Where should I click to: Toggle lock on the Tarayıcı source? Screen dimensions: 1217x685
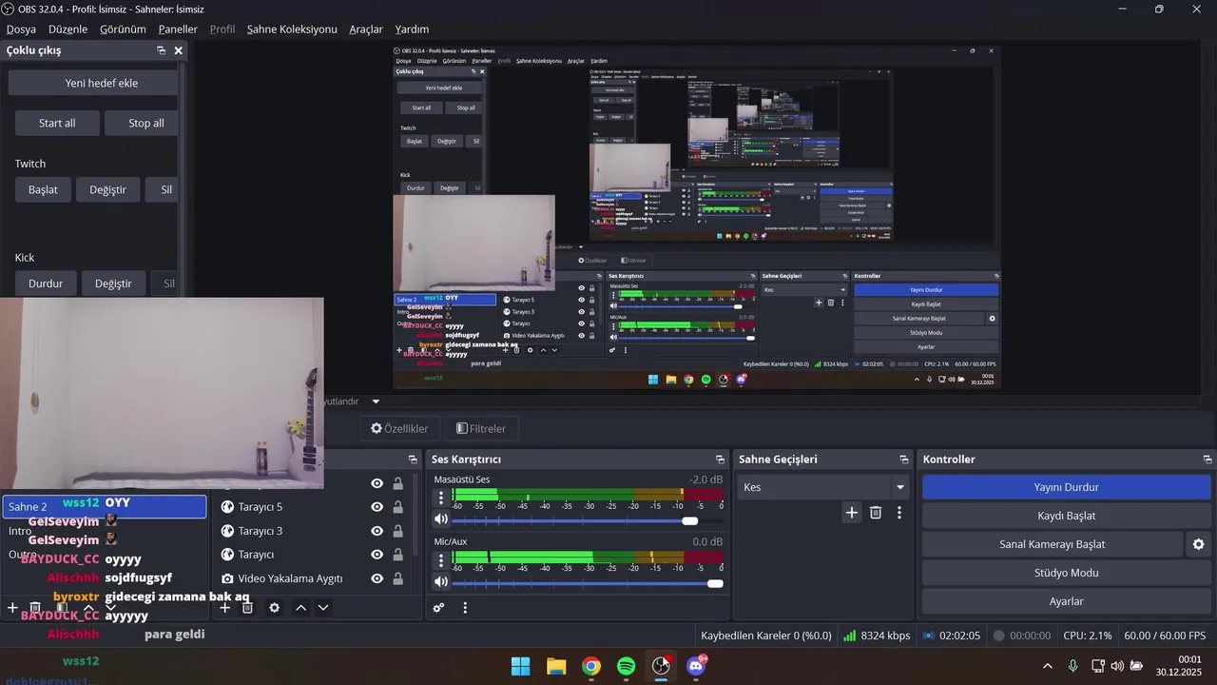pos(397,555)
